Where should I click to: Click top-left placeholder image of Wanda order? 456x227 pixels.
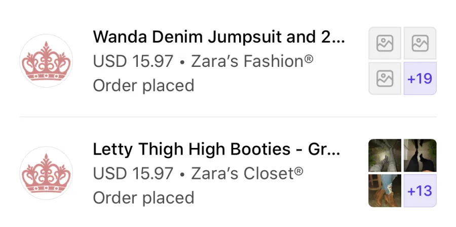[x=385, y=43]
